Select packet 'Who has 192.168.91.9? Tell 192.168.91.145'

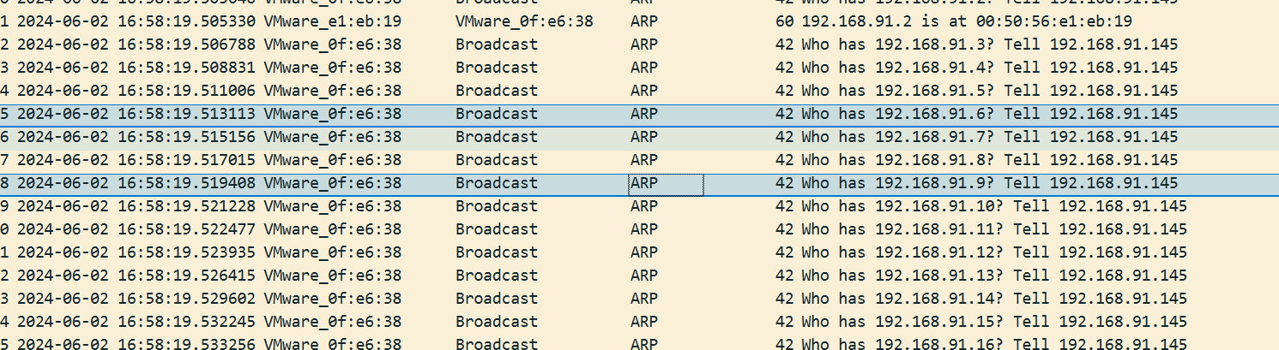(x=639, y=183)
